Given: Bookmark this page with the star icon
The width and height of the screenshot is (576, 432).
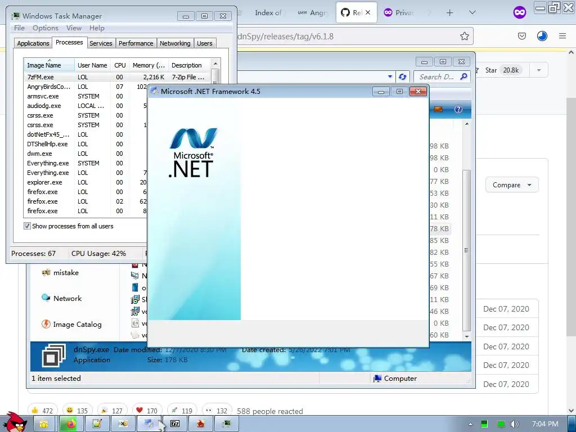Looking at the screenshot, I should [464, 36].
